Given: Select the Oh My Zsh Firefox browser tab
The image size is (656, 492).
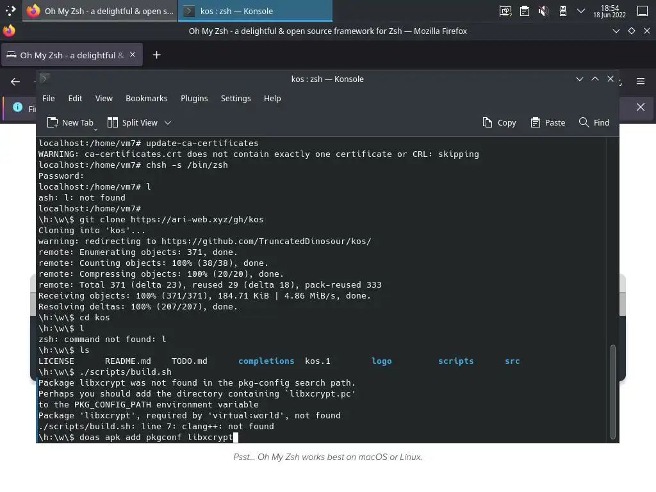Looking at the screenshot, I should pos(72,55).
